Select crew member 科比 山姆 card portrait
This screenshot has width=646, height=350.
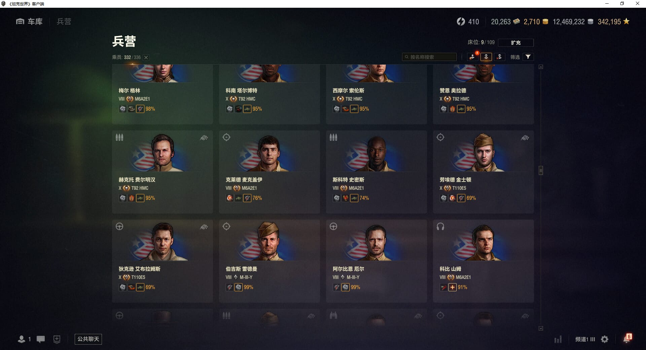point(483,242)
